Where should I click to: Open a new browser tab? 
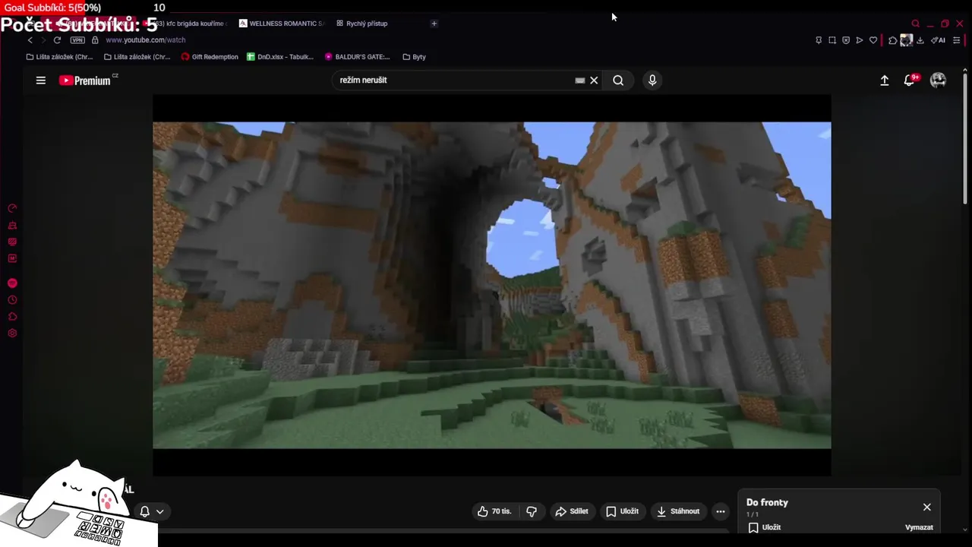click(434, 24)
